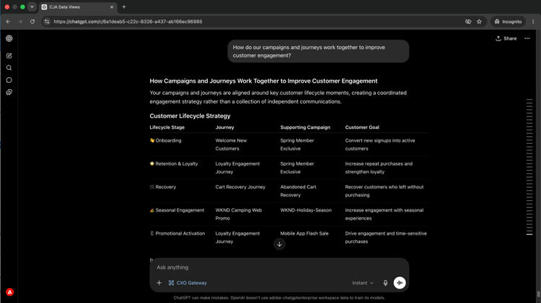Screen dimensions: 541x303
Task: Add an attachment with the plus icon
Action: (x=159, y=283)
